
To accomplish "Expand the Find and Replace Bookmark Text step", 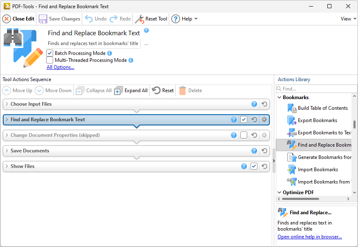I will 7,120.
